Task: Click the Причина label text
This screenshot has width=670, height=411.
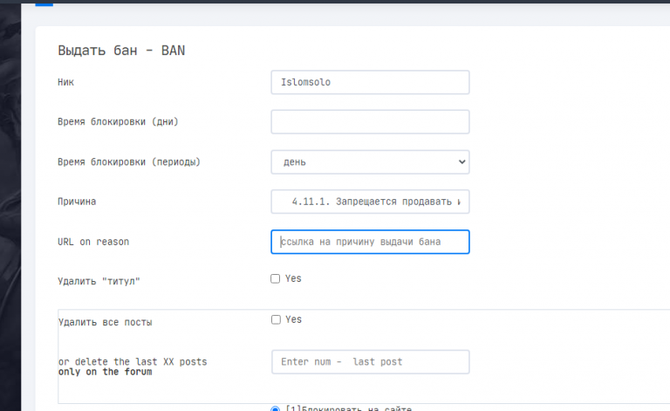Action: coord(77,202)
